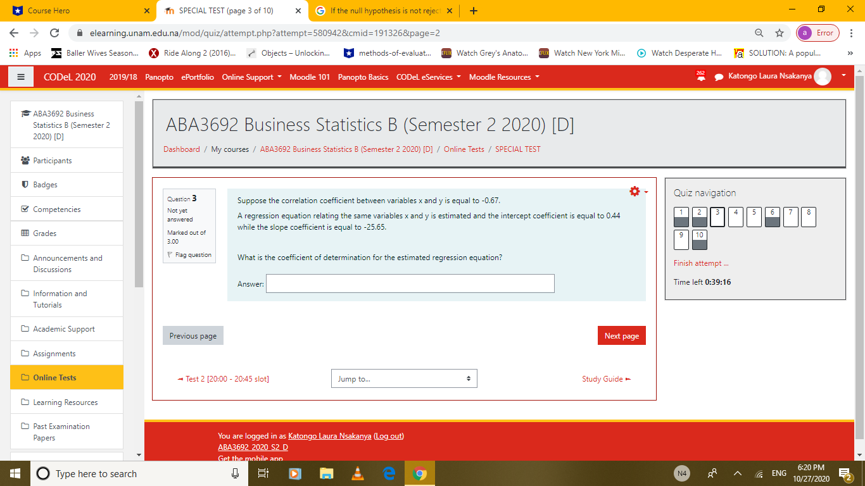Open the quiz settings gear menu

pyautogui.click(x=635, y=191)
